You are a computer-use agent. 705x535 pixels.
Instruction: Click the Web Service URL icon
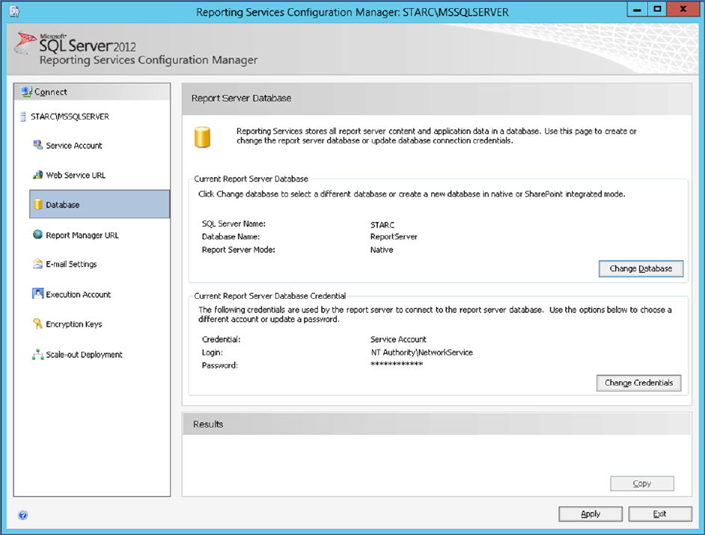coord(37,175)
